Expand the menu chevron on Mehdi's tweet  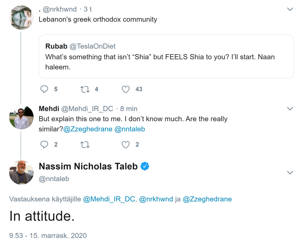290,109
